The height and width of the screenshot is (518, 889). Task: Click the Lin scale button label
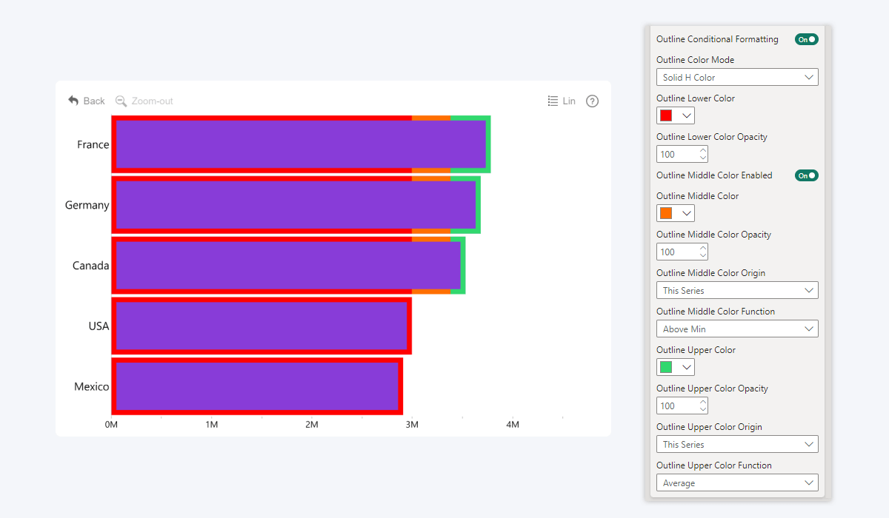tap(569, 101)
